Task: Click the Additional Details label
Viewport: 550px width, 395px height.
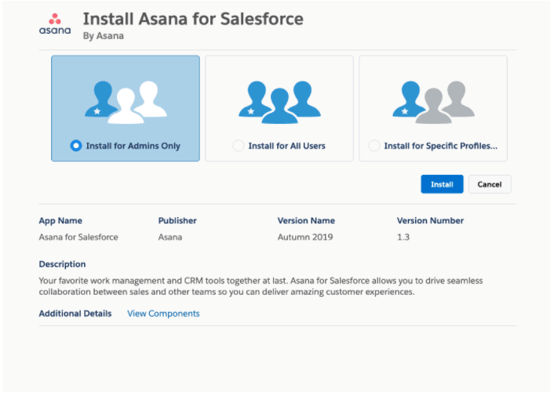Action: click(75, 313)
